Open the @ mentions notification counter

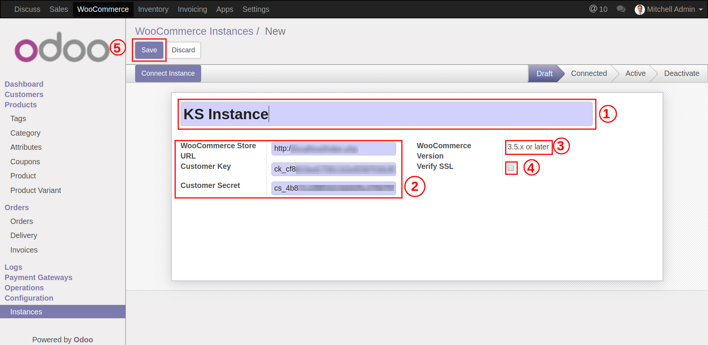[x=598, y=9]
